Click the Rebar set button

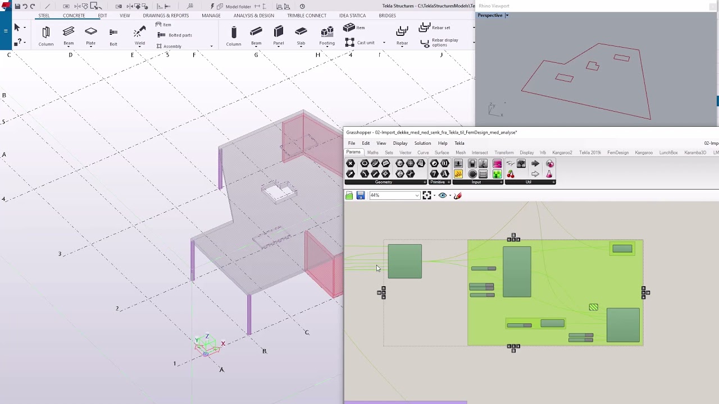[435, 27]
